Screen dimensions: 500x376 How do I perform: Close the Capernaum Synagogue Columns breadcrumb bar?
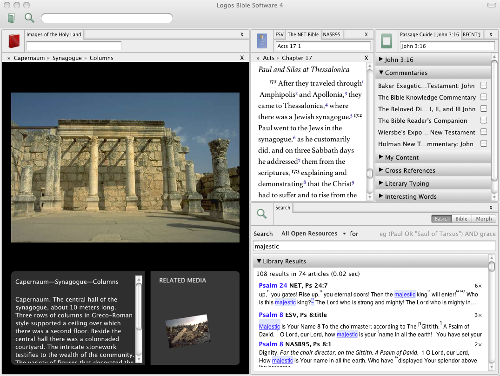point(241,58)
